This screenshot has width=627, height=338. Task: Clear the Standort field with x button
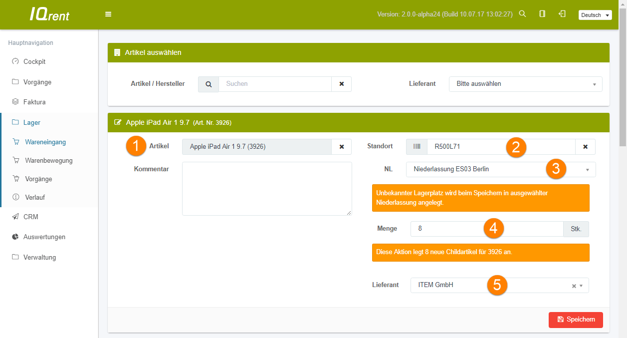[586, 147]
